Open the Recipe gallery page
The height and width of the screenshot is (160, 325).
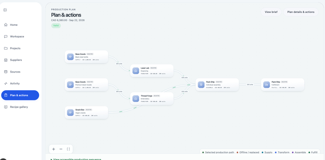tap(20, 107)
